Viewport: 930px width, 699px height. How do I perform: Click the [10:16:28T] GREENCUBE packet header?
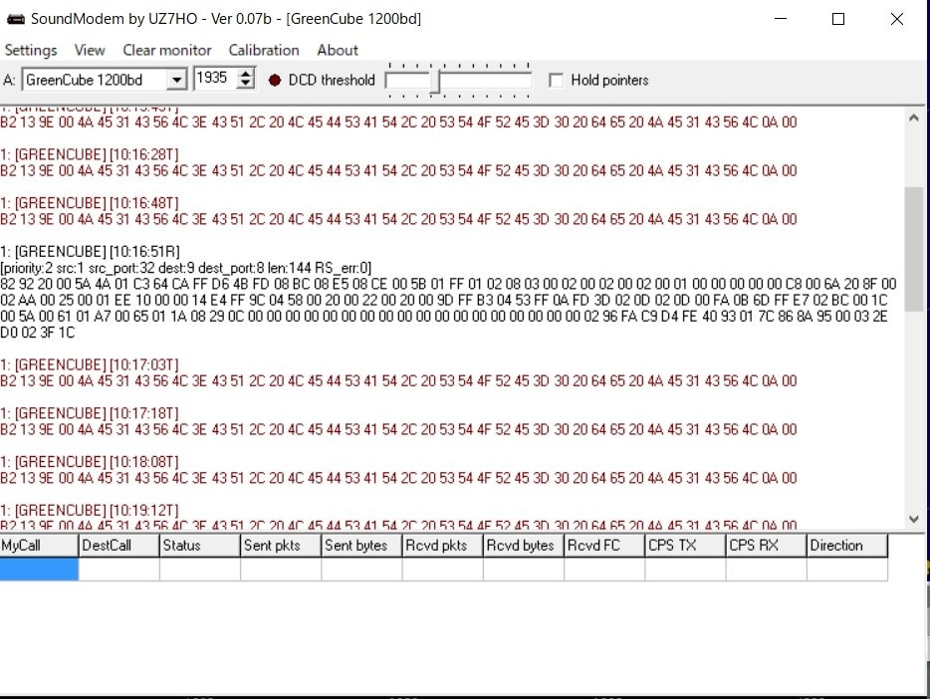pos(89,154)
